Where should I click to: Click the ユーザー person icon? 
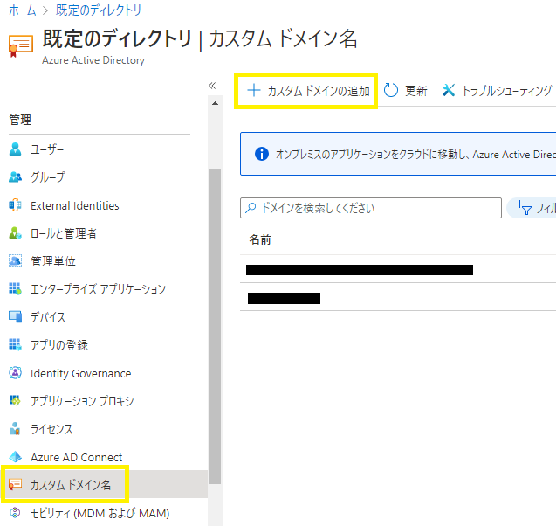click(15, 149)
